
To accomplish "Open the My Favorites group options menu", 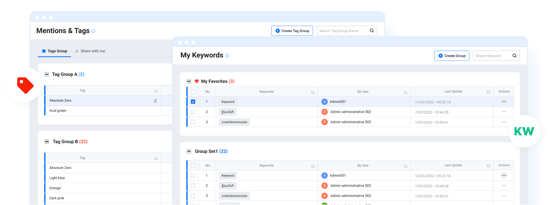I will pos(189,81).
